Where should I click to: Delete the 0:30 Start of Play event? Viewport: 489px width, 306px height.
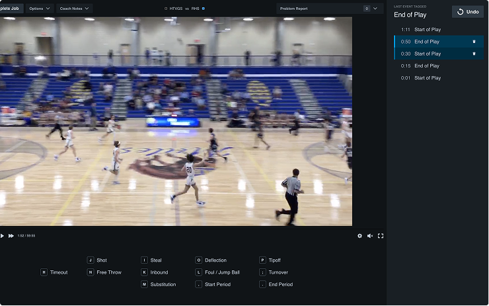coord(474,54)
